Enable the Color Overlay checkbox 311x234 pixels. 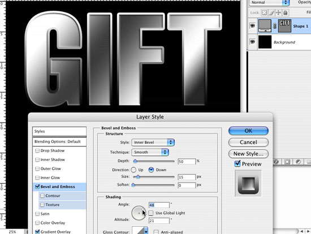click(x=37, y=223)
